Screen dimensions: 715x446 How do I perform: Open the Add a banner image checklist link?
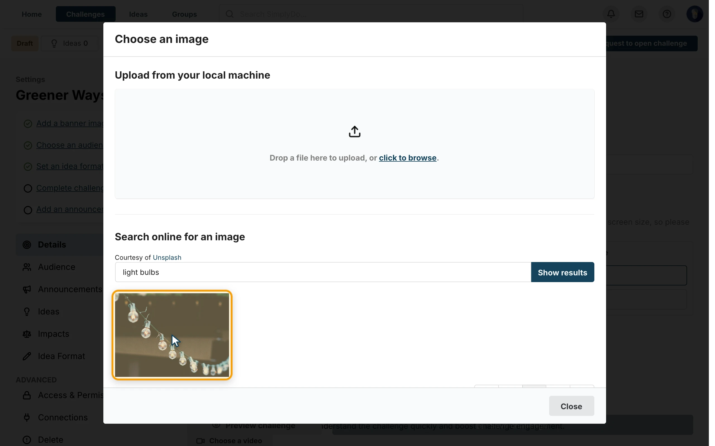coord(70,123)
